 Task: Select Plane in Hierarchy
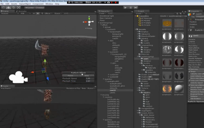pos(102,20)
